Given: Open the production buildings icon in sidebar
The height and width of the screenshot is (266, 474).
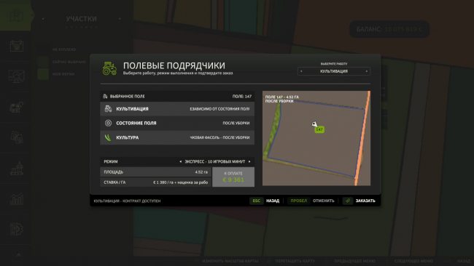Looking at the screenshot, I should point(17,169).
